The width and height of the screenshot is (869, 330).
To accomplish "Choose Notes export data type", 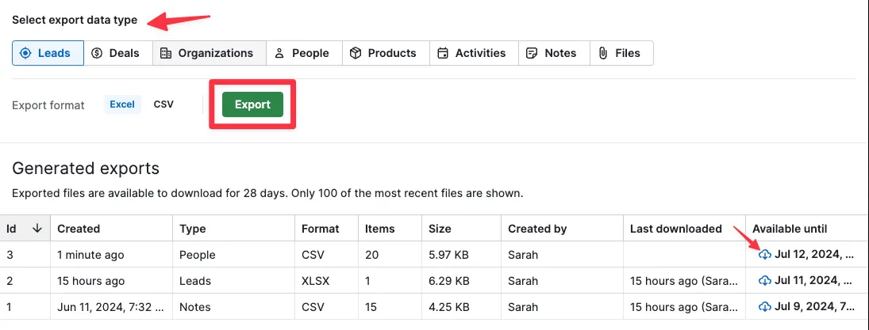I will tap(554, 53).
